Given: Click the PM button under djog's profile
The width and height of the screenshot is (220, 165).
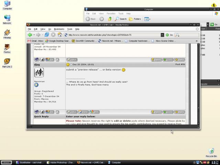Looking at the screenshot, I should click(x=50, y=112).
